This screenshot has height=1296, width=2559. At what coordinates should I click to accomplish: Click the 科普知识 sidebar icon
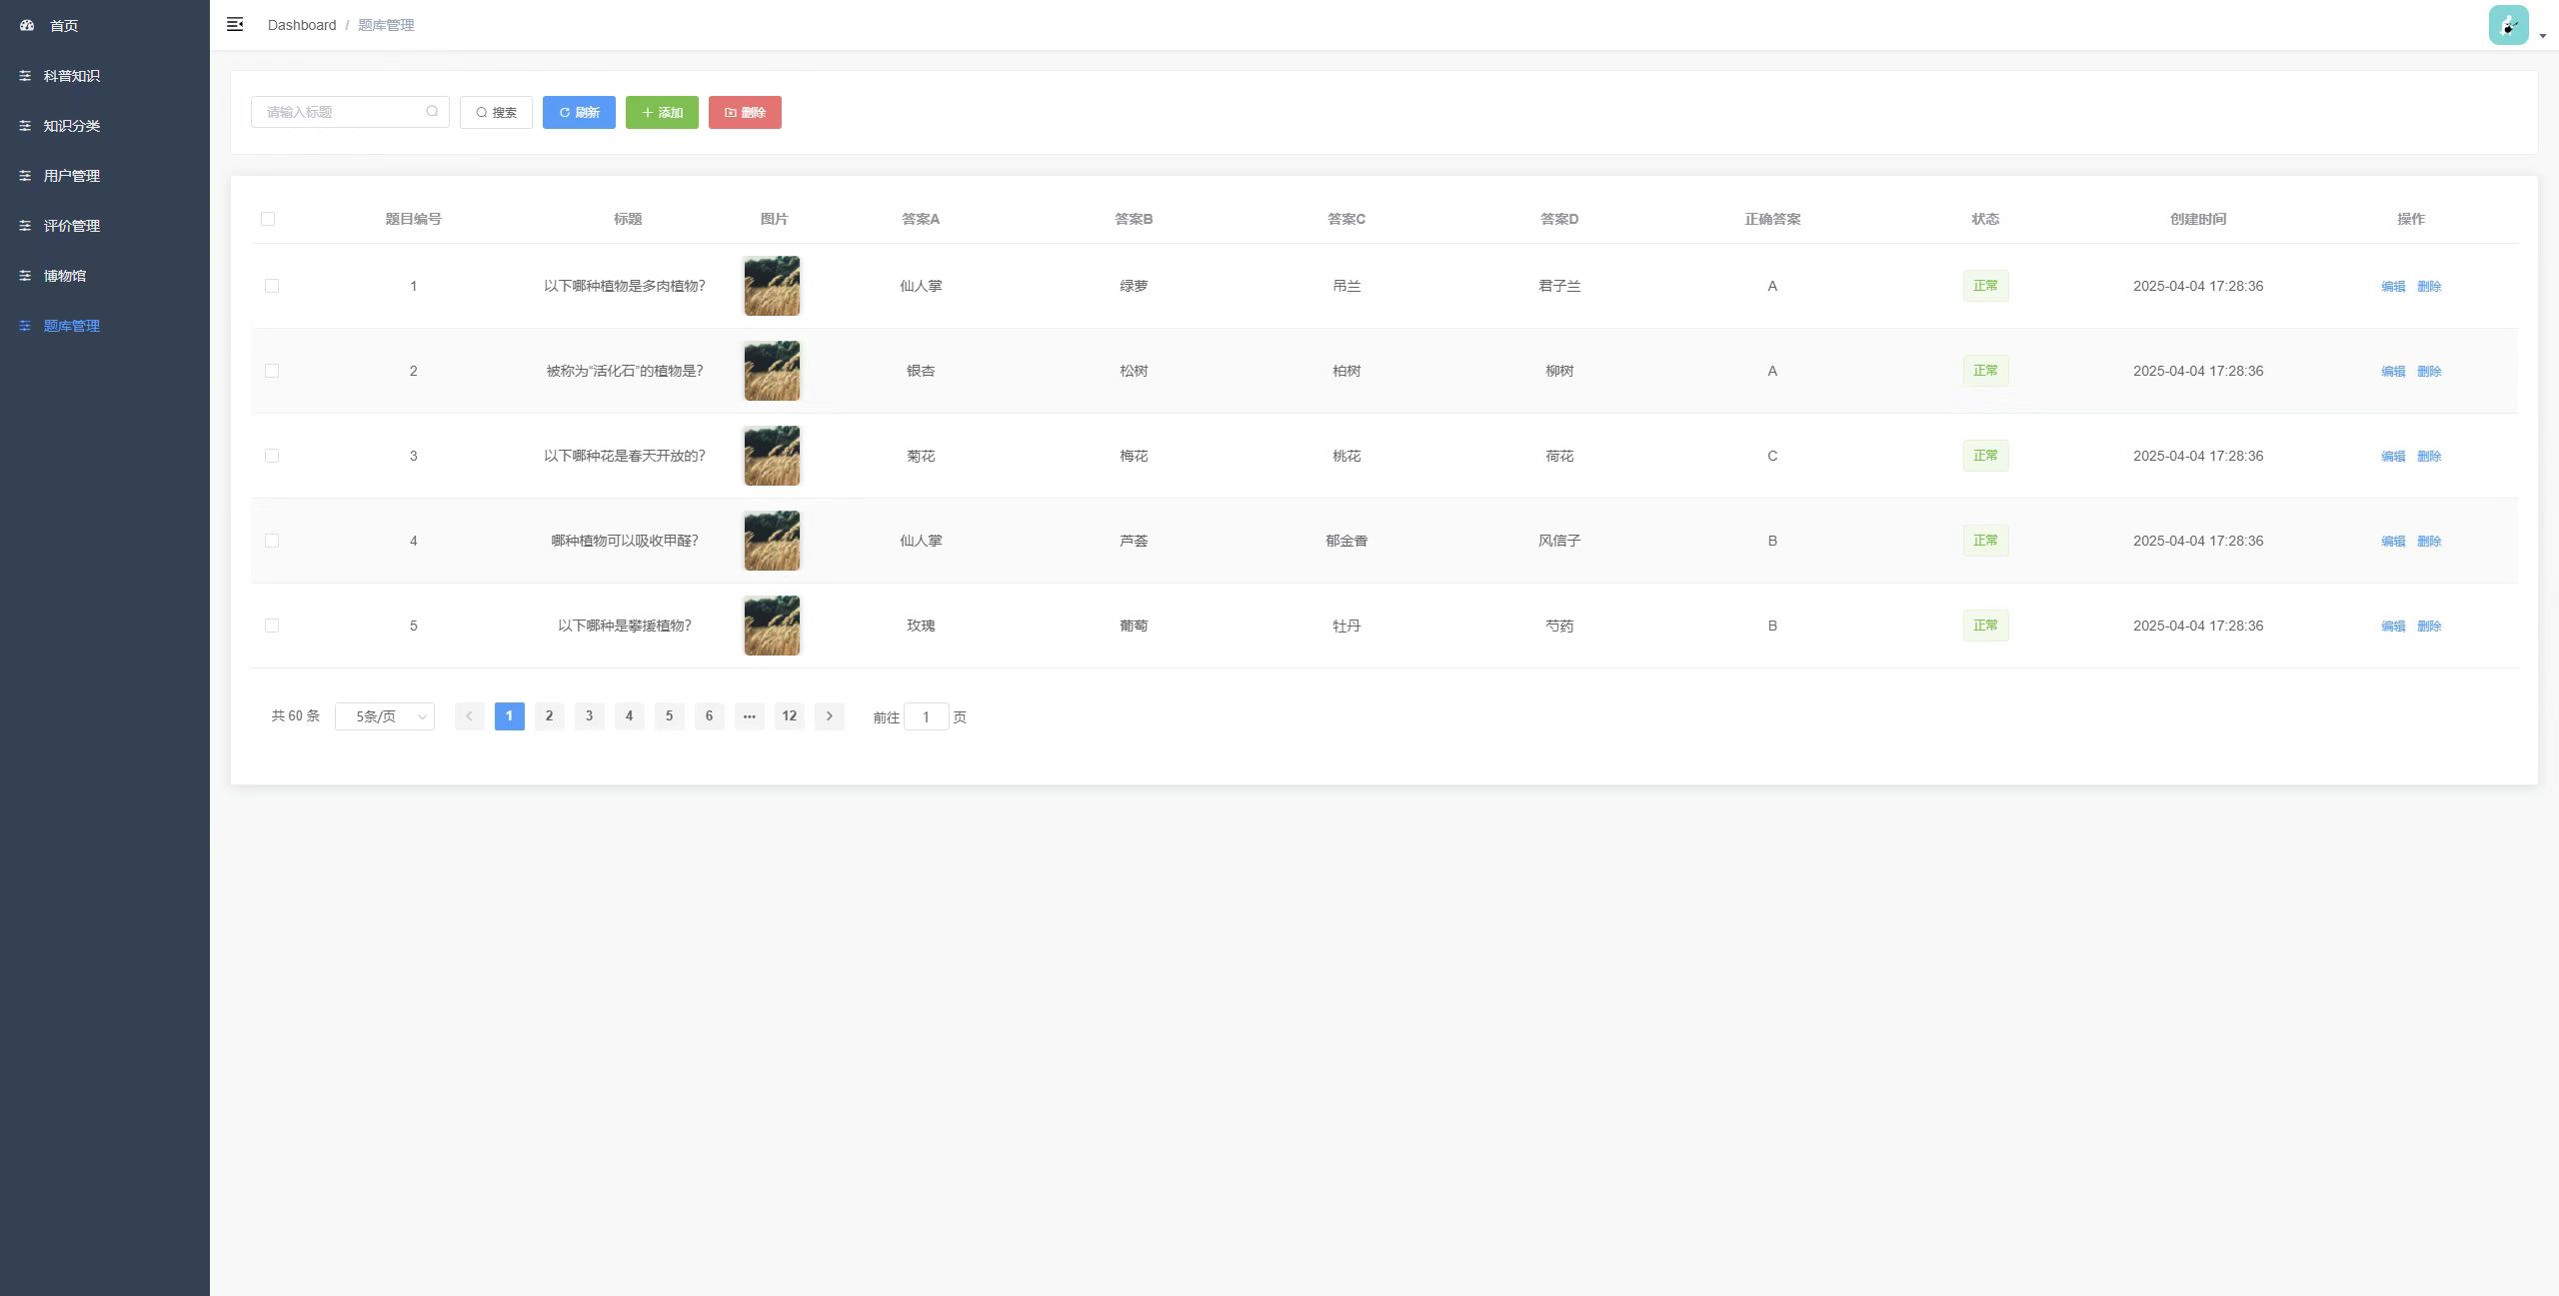(25, 76)
